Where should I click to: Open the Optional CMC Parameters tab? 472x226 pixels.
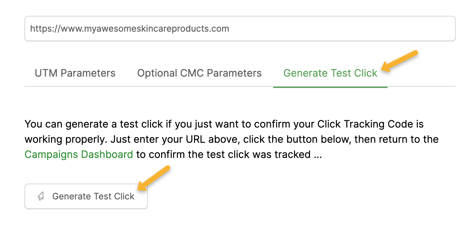click(x=199, y=73)
